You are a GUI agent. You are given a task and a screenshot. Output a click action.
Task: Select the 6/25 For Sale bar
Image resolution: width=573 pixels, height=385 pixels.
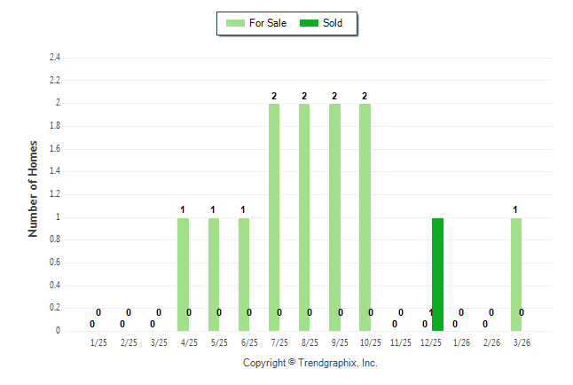(x=244, y=274)
